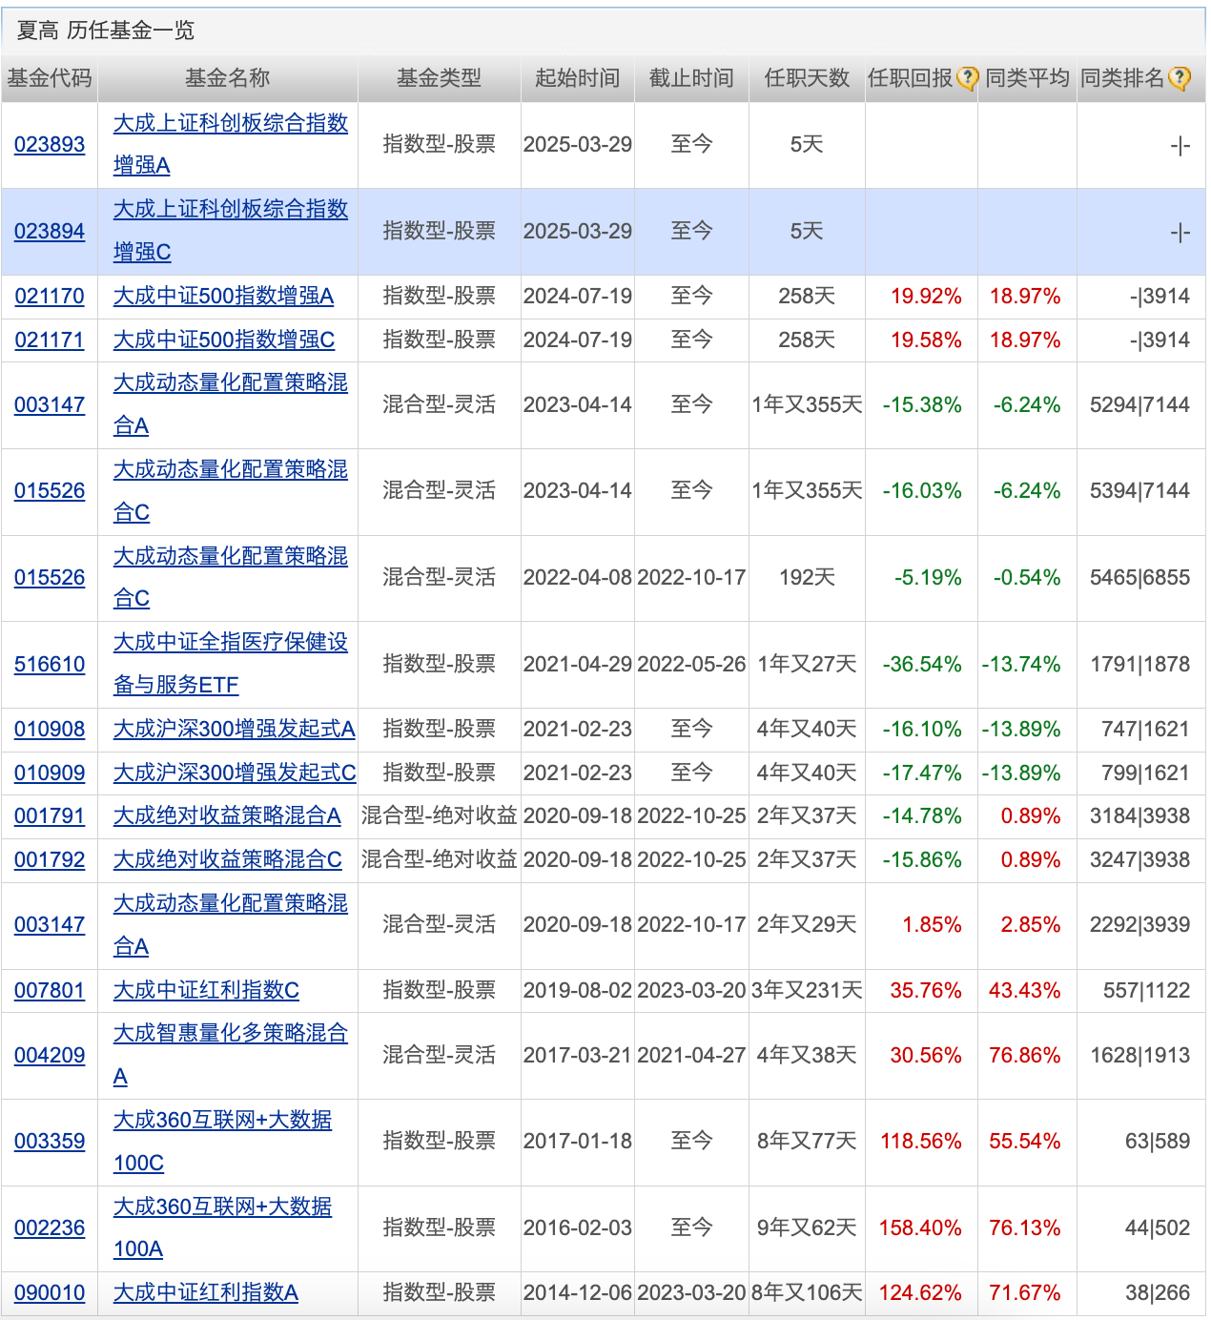Open fund code link 023894

coord(50,232)
